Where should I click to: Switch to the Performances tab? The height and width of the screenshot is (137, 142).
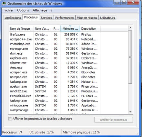pos(65,18)
